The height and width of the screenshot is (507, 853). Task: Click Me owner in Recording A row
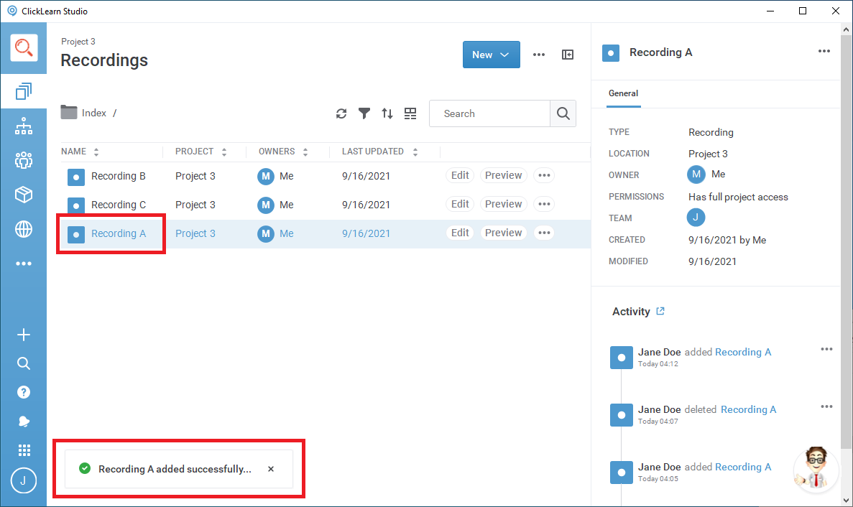click(287, 233)
